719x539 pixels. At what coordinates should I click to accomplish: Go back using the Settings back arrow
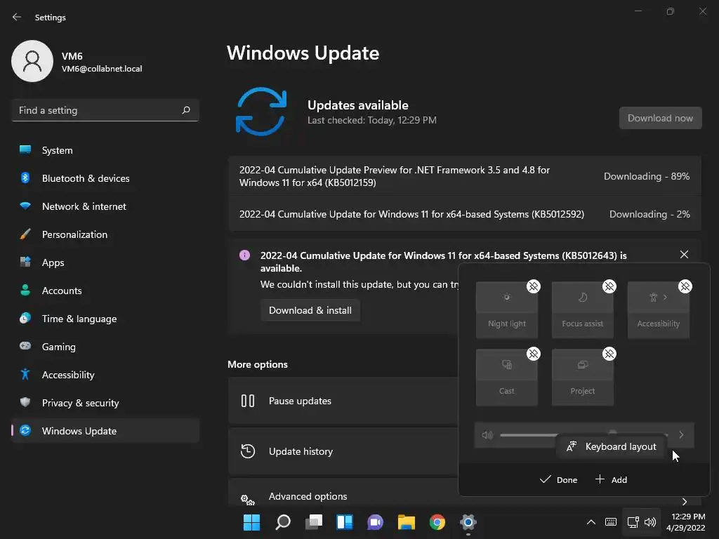(17, 17)
